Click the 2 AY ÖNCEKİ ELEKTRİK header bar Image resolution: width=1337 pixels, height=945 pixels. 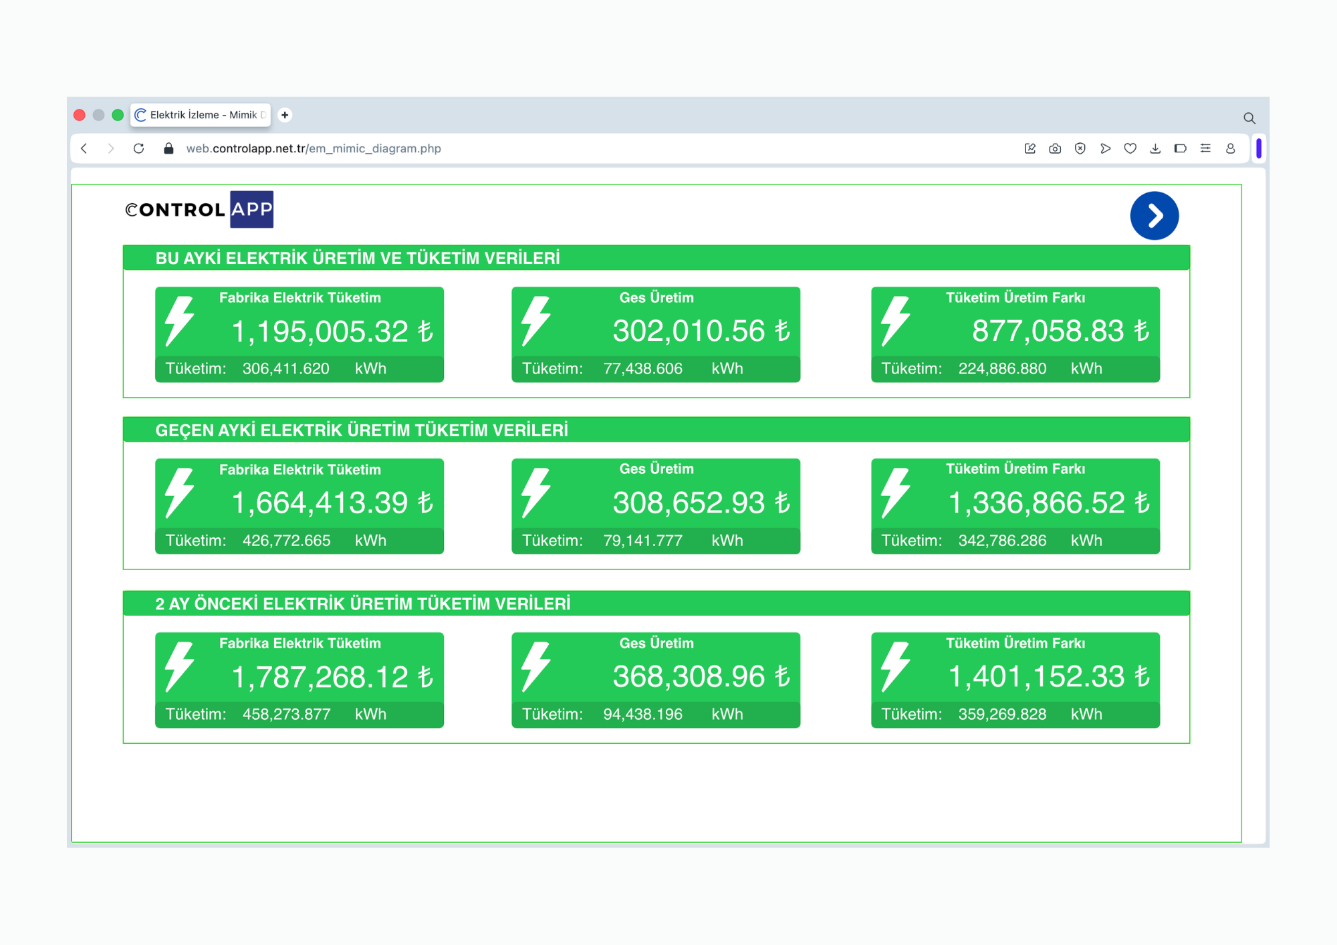point(656,603)
